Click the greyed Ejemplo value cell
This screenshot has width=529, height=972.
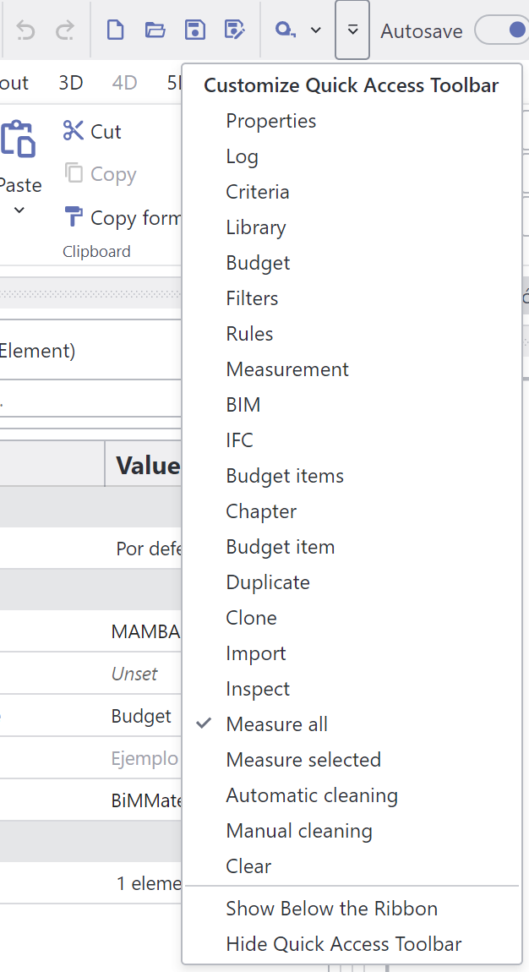tap(144, 758)
